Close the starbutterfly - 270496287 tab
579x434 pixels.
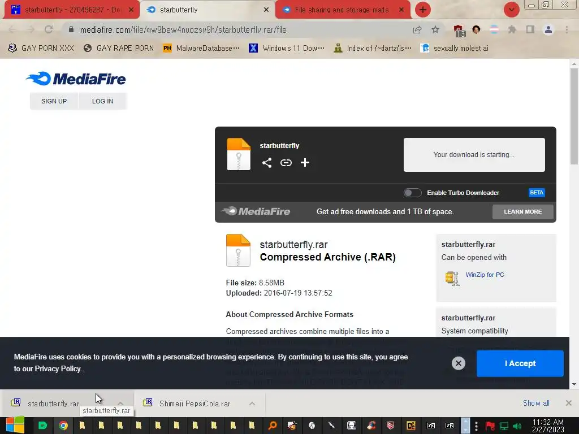tap(131, 10)
